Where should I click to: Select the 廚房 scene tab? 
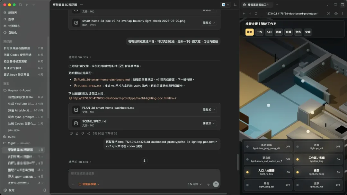[x=288, y=32]
